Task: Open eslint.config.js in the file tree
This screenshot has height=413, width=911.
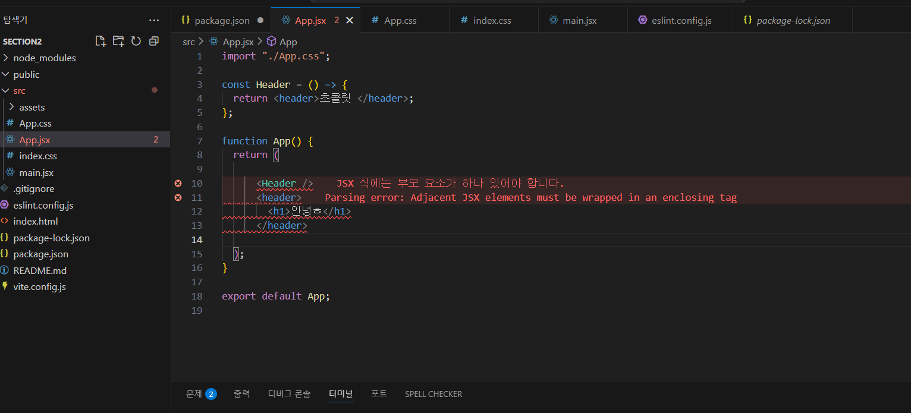Action: tap(85, 205)
